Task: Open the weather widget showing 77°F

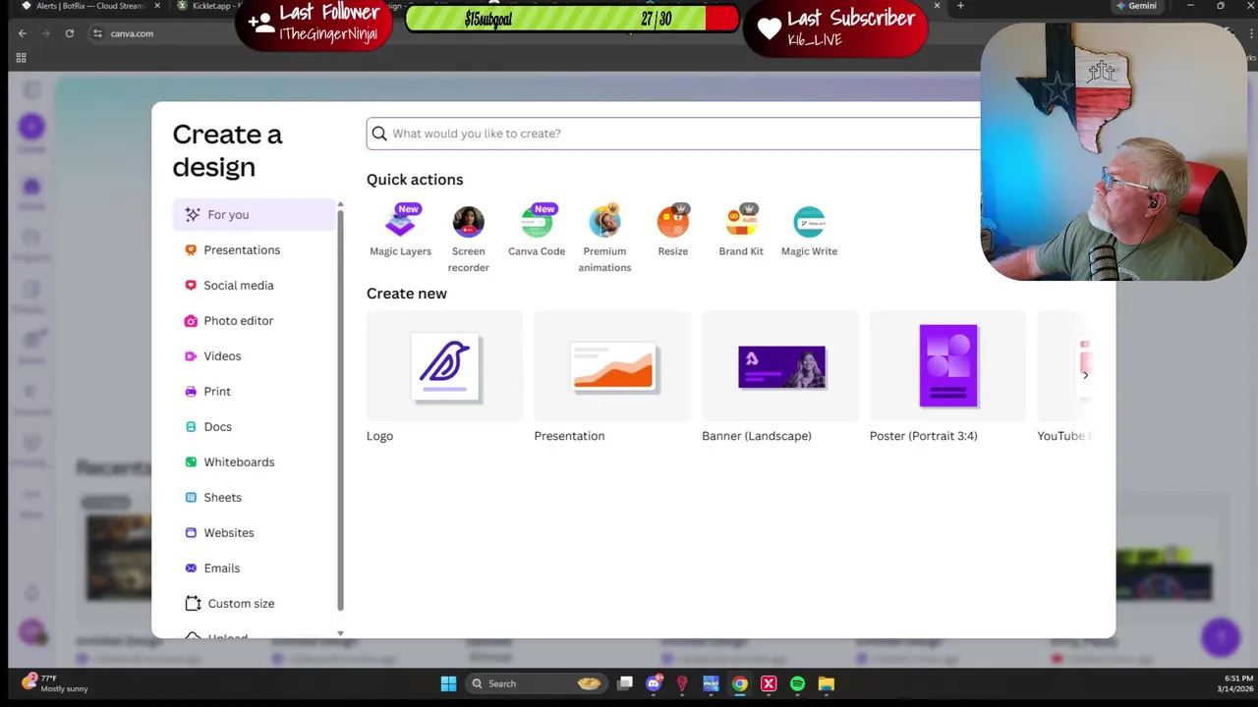Action: pyautogui.click(x=56, y=683)
